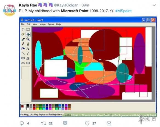Select the Magnifier tool

click(28, 39)
